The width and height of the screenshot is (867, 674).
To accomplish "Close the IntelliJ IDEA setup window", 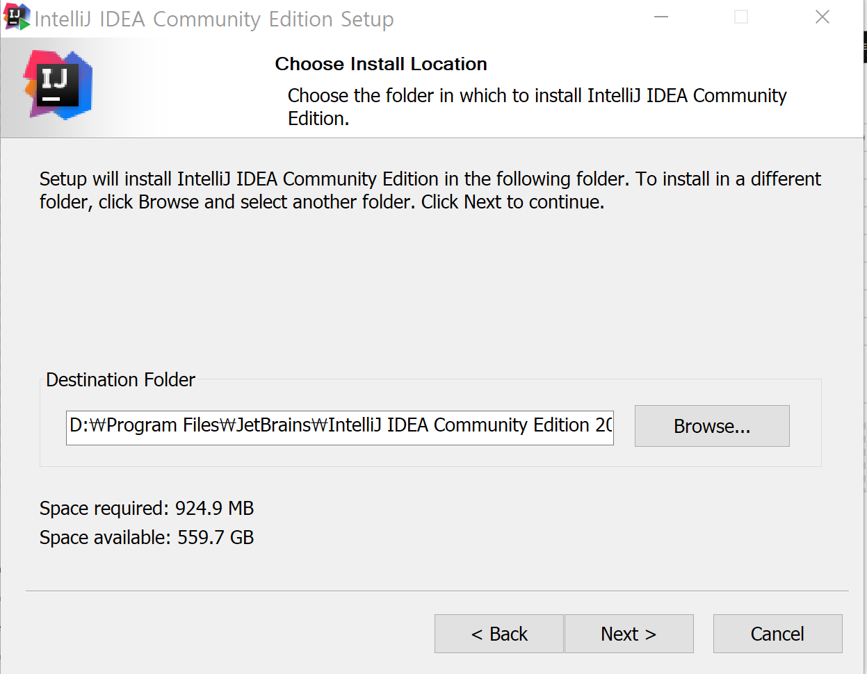I will click(822, 17).
